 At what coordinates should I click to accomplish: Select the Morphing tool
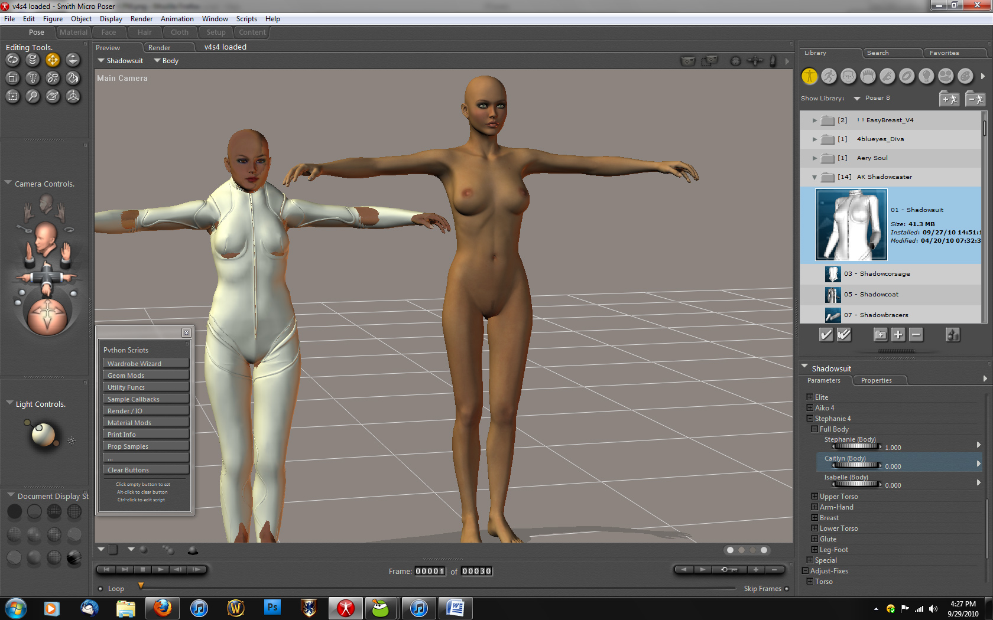pos(53,96)
